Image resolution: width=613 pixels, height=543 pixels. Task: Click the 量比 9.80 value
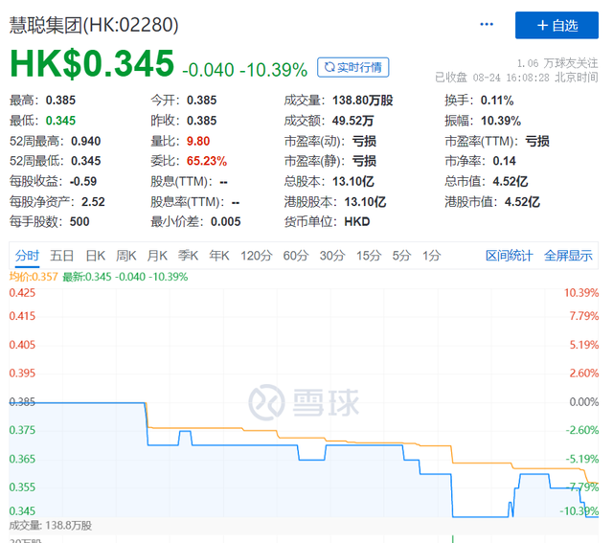[x=198, y=141]
